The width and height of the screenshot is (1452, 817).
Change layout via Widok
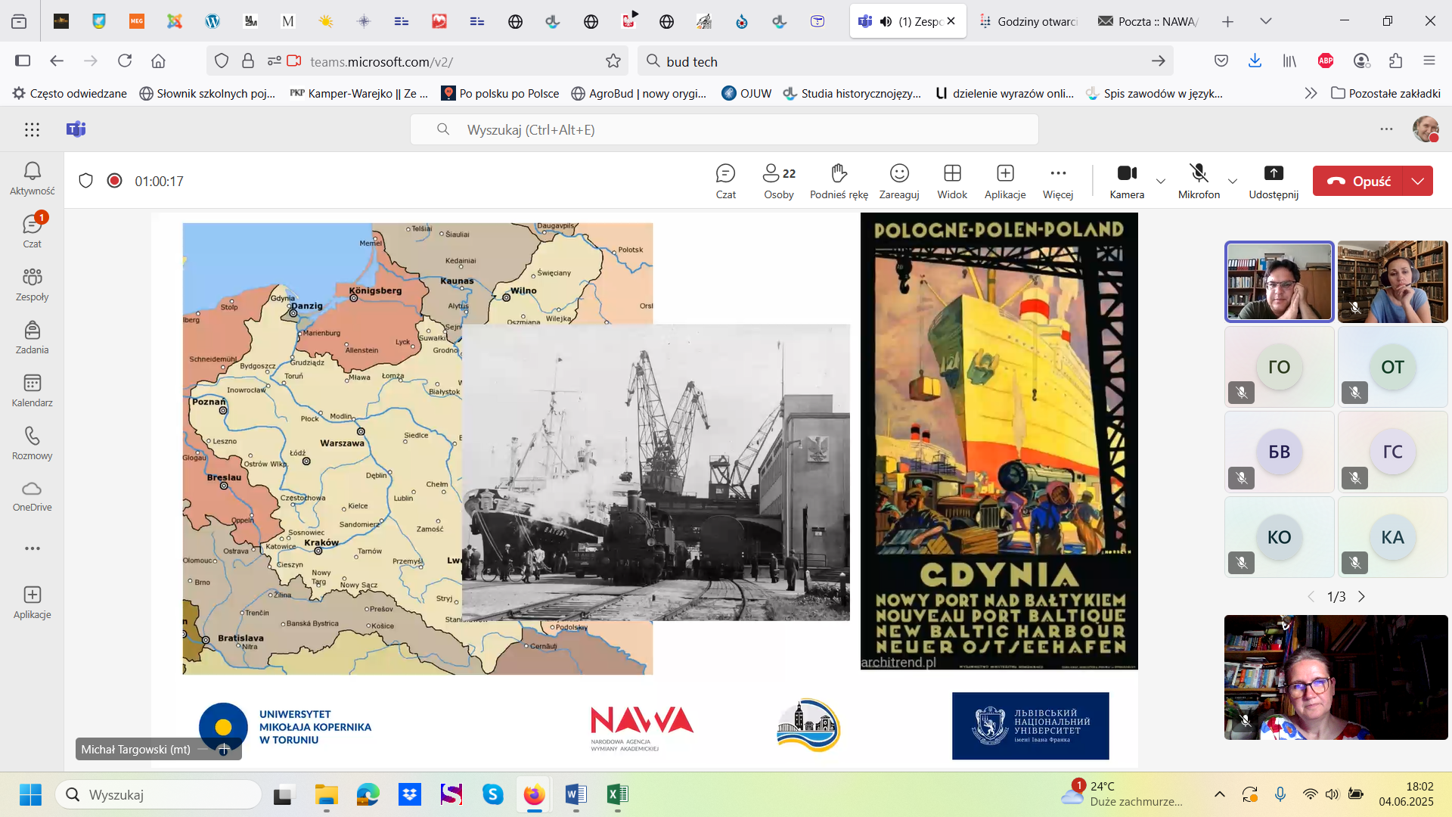952,182
